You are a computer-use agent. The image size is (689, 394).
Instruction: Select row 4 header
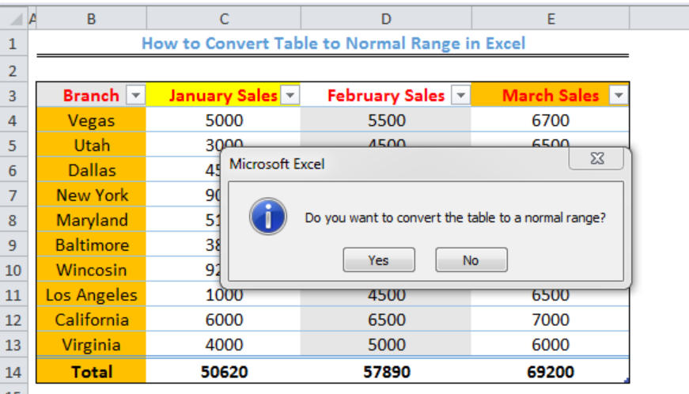[13, 120]
